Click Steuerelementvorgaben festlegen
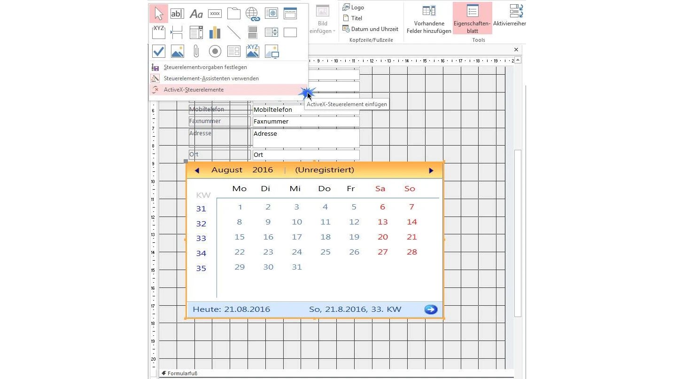 (x=205, y=67)
